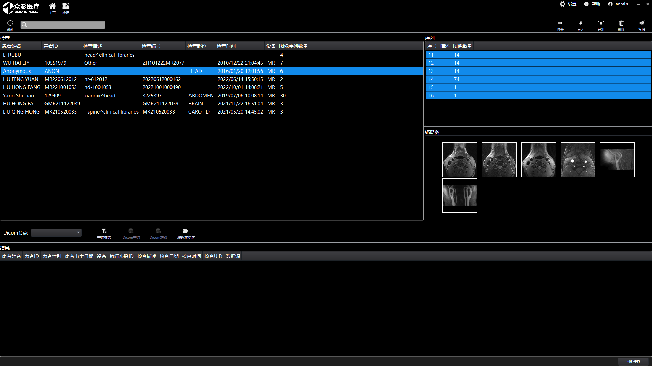
Task: Click the Dicom获取 retrieve icon
Action: [158, 233]
